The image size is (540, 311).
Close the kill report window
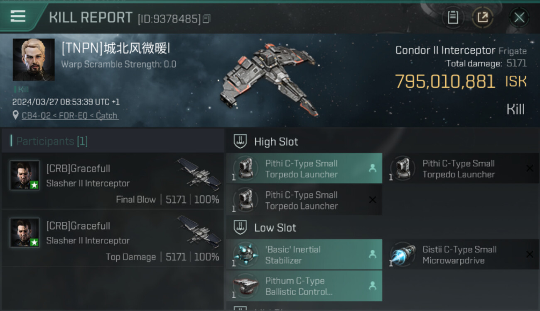coord(519,17)
